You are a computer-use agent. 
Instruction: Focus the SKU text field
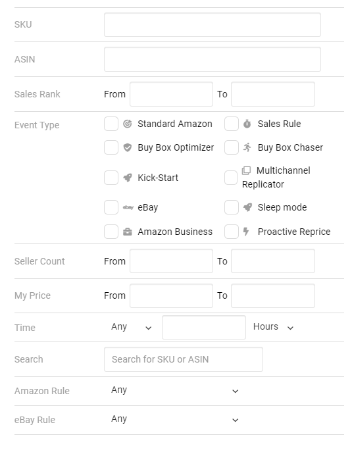(x=213, y=25)
